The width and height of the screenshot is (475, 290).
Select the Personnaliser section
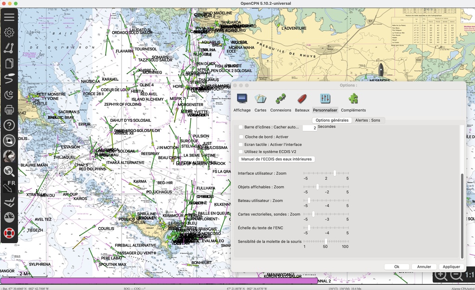[325, 103]
